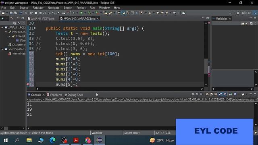Click the Windows Start button

(6, 140)
